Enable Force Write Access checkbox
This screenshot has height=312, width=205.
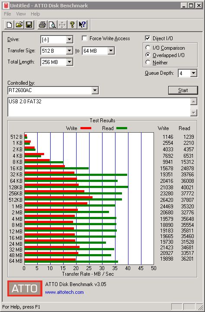[x=84, y=38]
